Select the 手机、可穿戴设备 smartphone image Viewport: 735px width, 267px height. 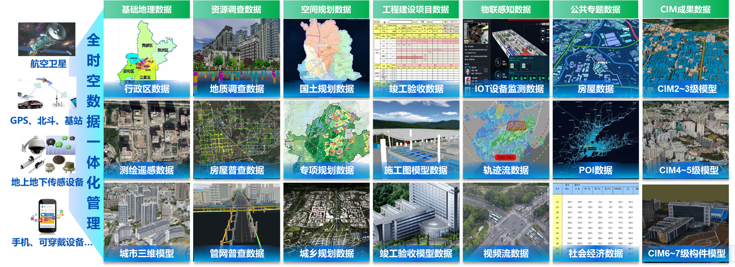[x=48, y=217]
